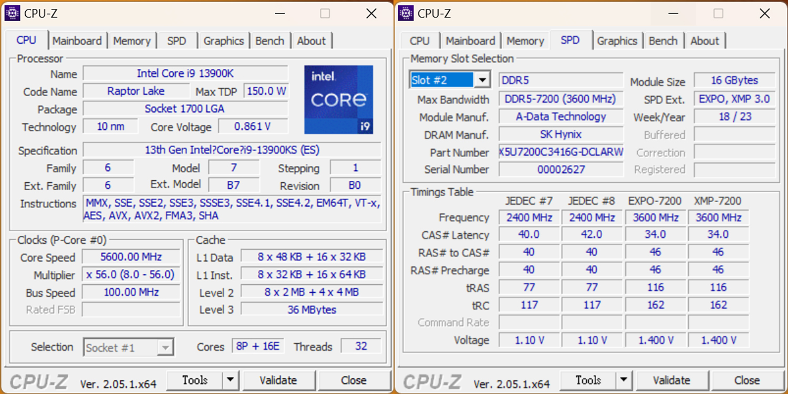The height and width of the screenshot is (394, 788).
Task: Open About tab in right window
Action: point(705,40)
